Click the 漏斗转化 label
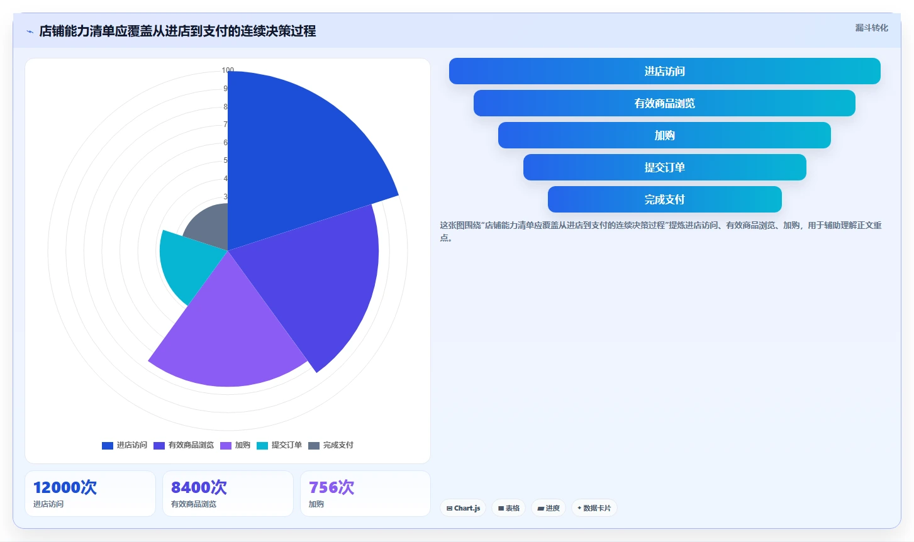914x542 pixels. click(x=871, y=28)
